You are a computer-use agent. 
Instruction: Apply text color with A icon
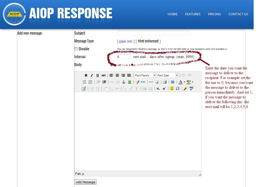pyautogui.click(x=181, y=82)
